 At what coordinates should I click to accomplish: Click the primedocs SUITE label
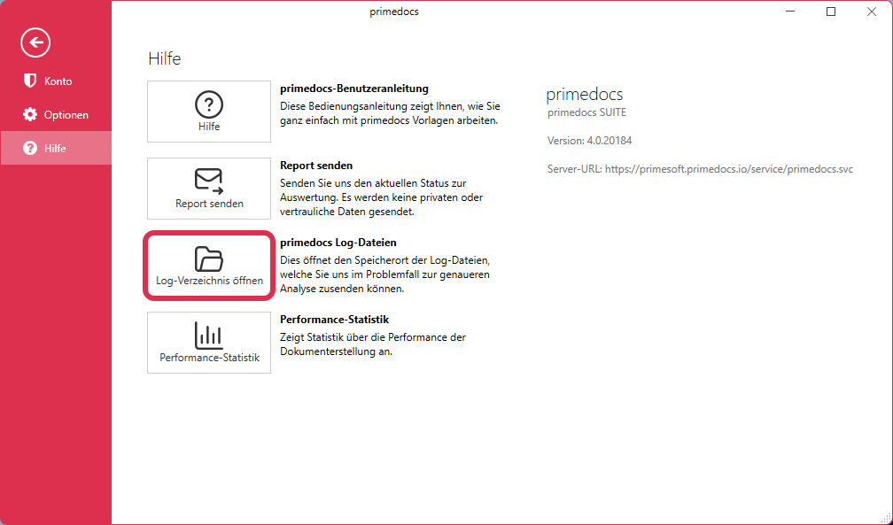pos(586,112)
